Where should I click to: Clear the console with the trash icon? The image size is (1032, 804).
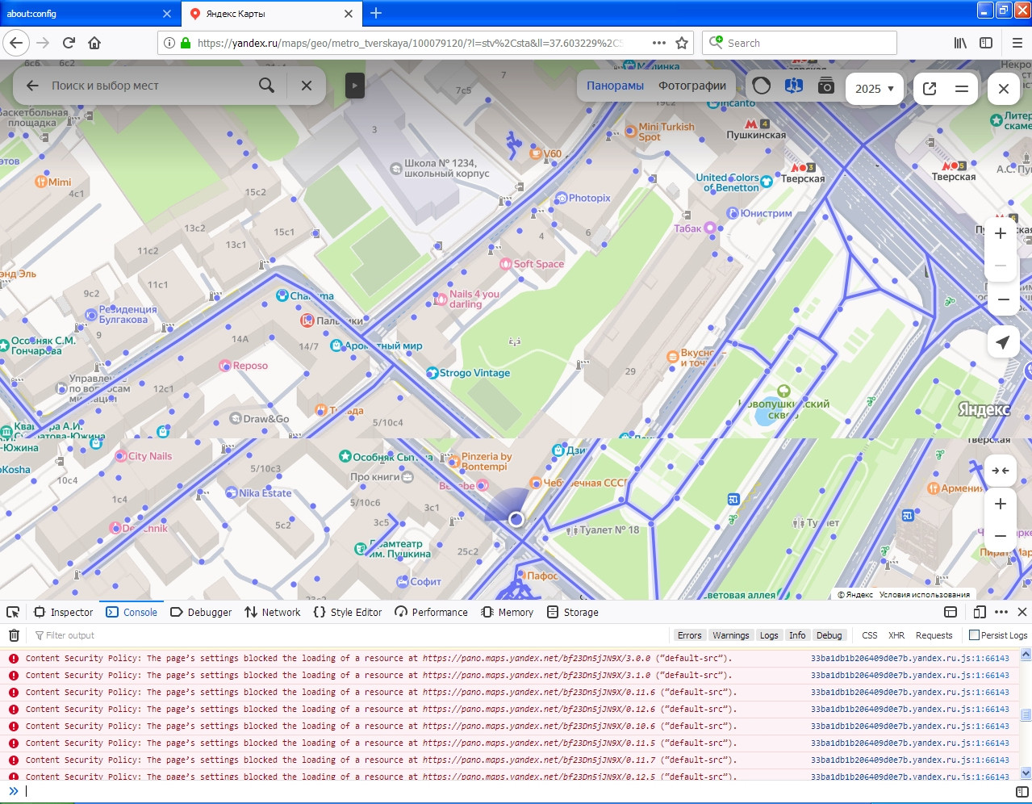14,635
